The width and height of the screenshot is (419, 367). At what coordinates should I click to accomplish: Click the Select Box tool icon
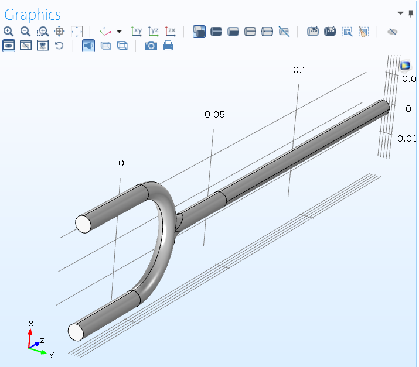pyautogui.click(x=347, y=32)
